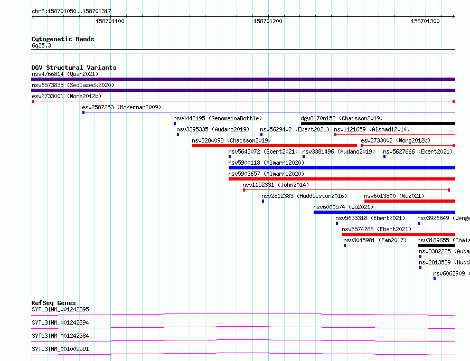This screenshot has height=361, width=470.
Task: Click the DGV Structural Variants track title
Action: (x=74, y=68)
